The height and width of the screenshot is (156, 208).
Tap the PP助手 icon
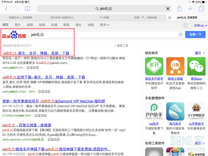point(154,111)
